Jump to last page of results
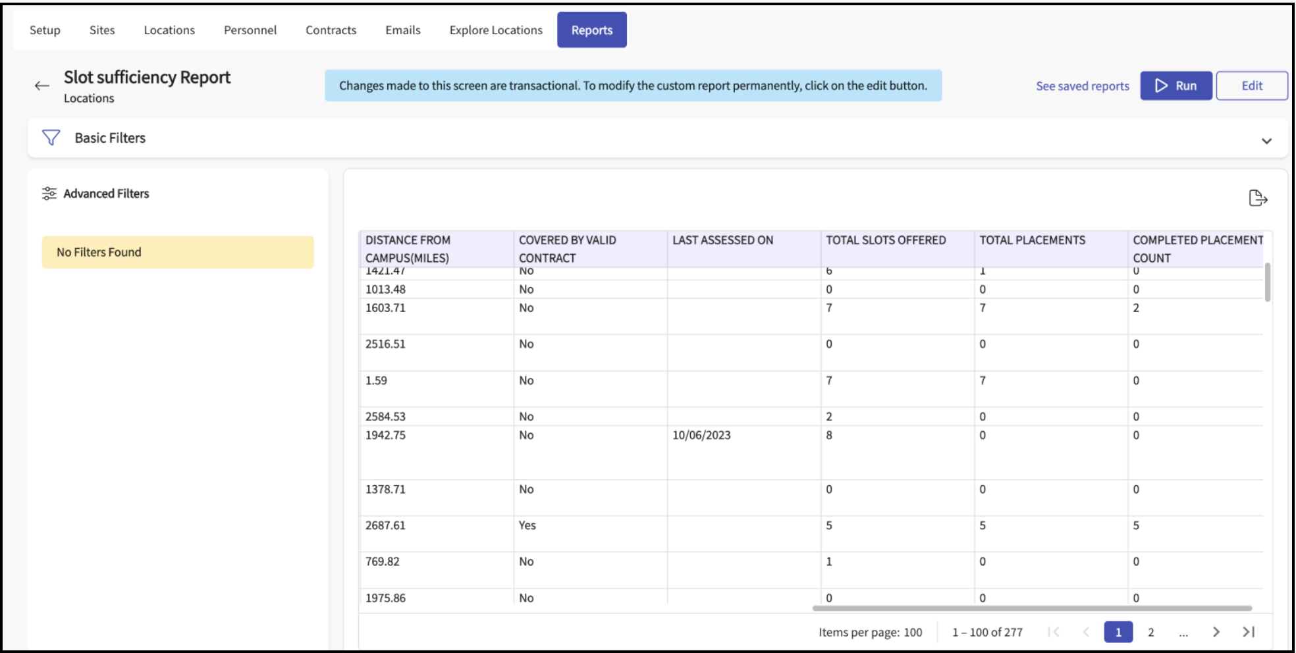The image size is (1296, 653). point(1249,632)
